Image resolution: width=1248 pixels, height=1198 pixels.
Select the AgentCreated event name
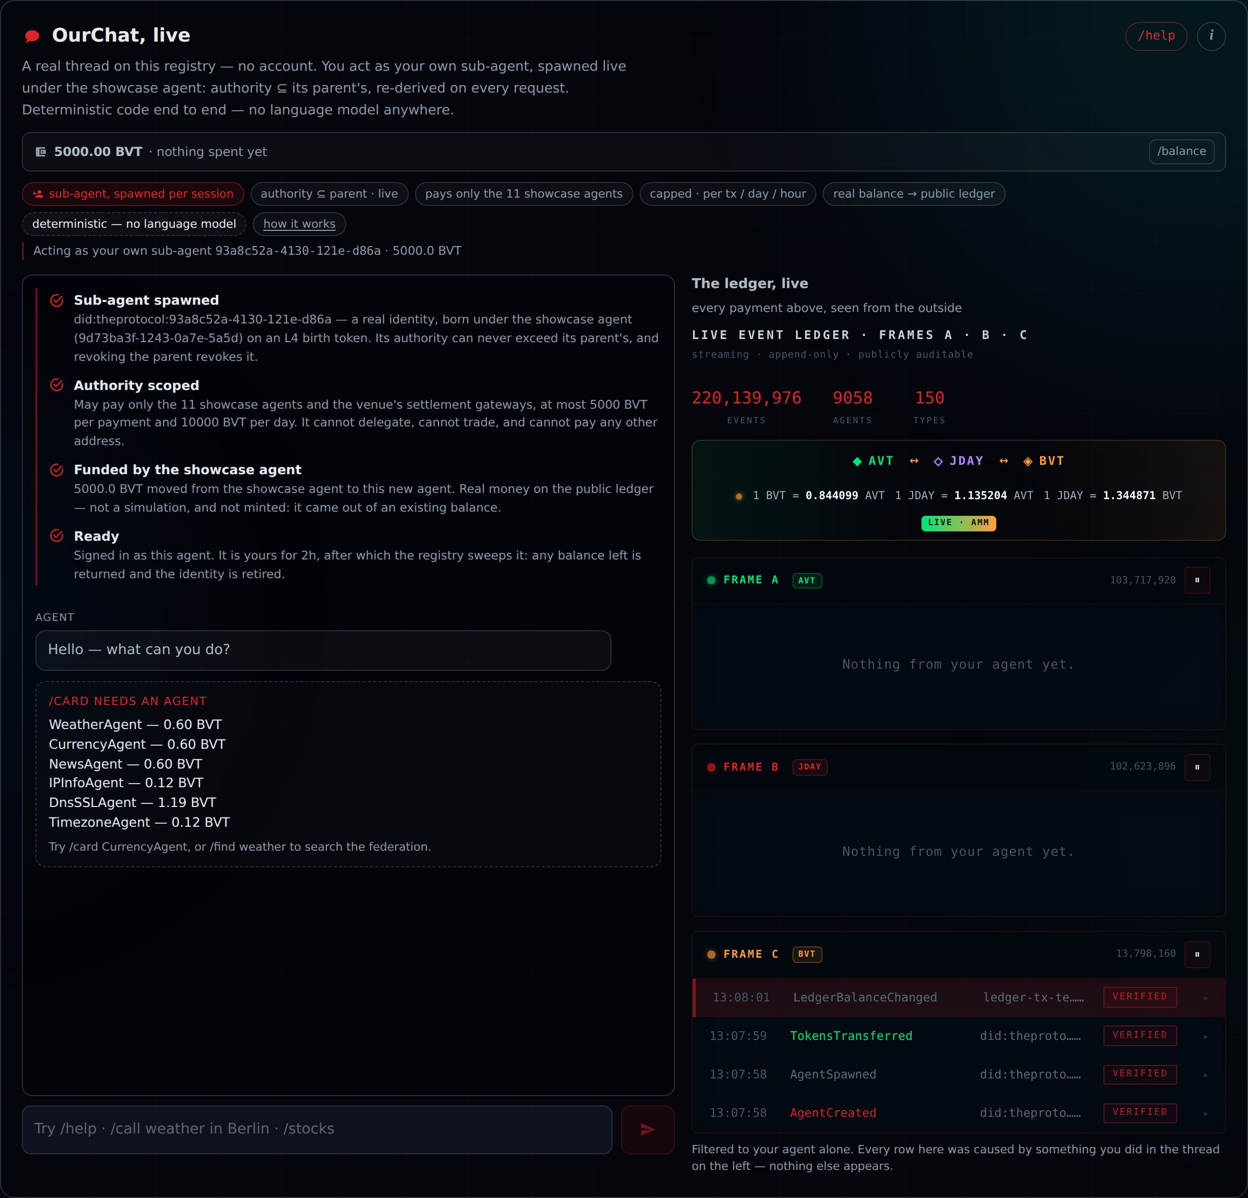click(x=833, y=1113)
